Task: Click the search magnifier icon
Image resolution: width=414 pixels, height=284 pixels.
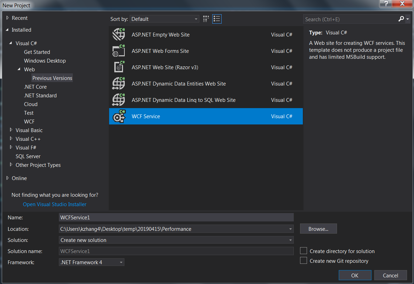Action: [x=401, y=19]
